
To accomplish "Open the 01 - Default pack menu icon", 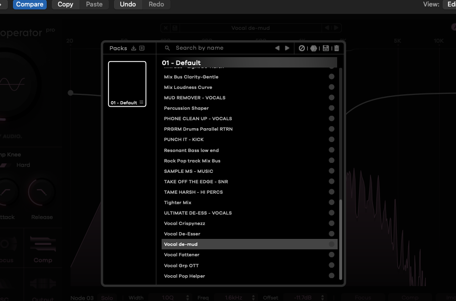I will [141, 103].
